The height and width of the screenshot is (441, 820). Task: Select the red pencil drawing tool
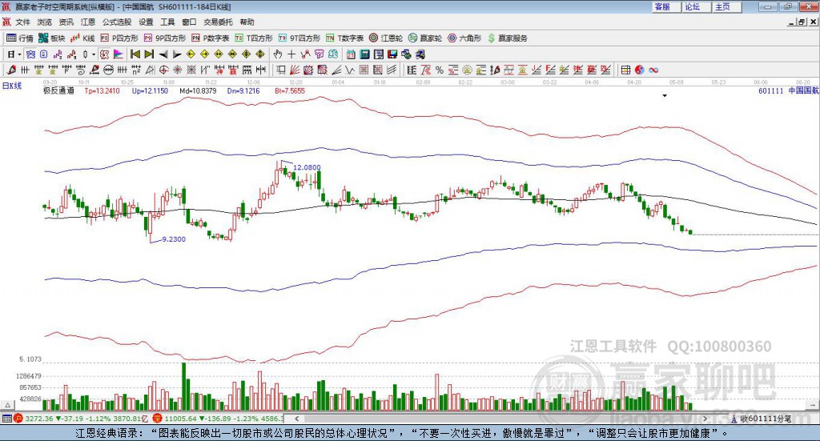coord(11,70)
